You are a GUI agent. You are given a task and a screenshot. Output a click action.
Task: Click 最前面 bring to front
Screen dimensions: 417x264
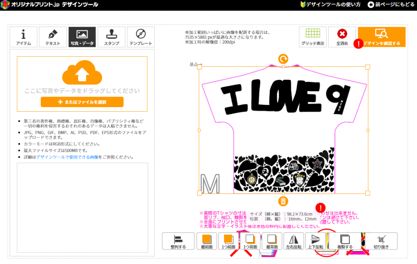[206, 241]
